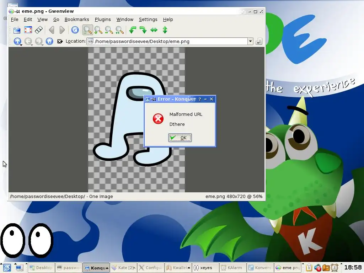Go up to parent folder
The height and width of the screenshot is (273, 364).
click(x=17, y=41)
